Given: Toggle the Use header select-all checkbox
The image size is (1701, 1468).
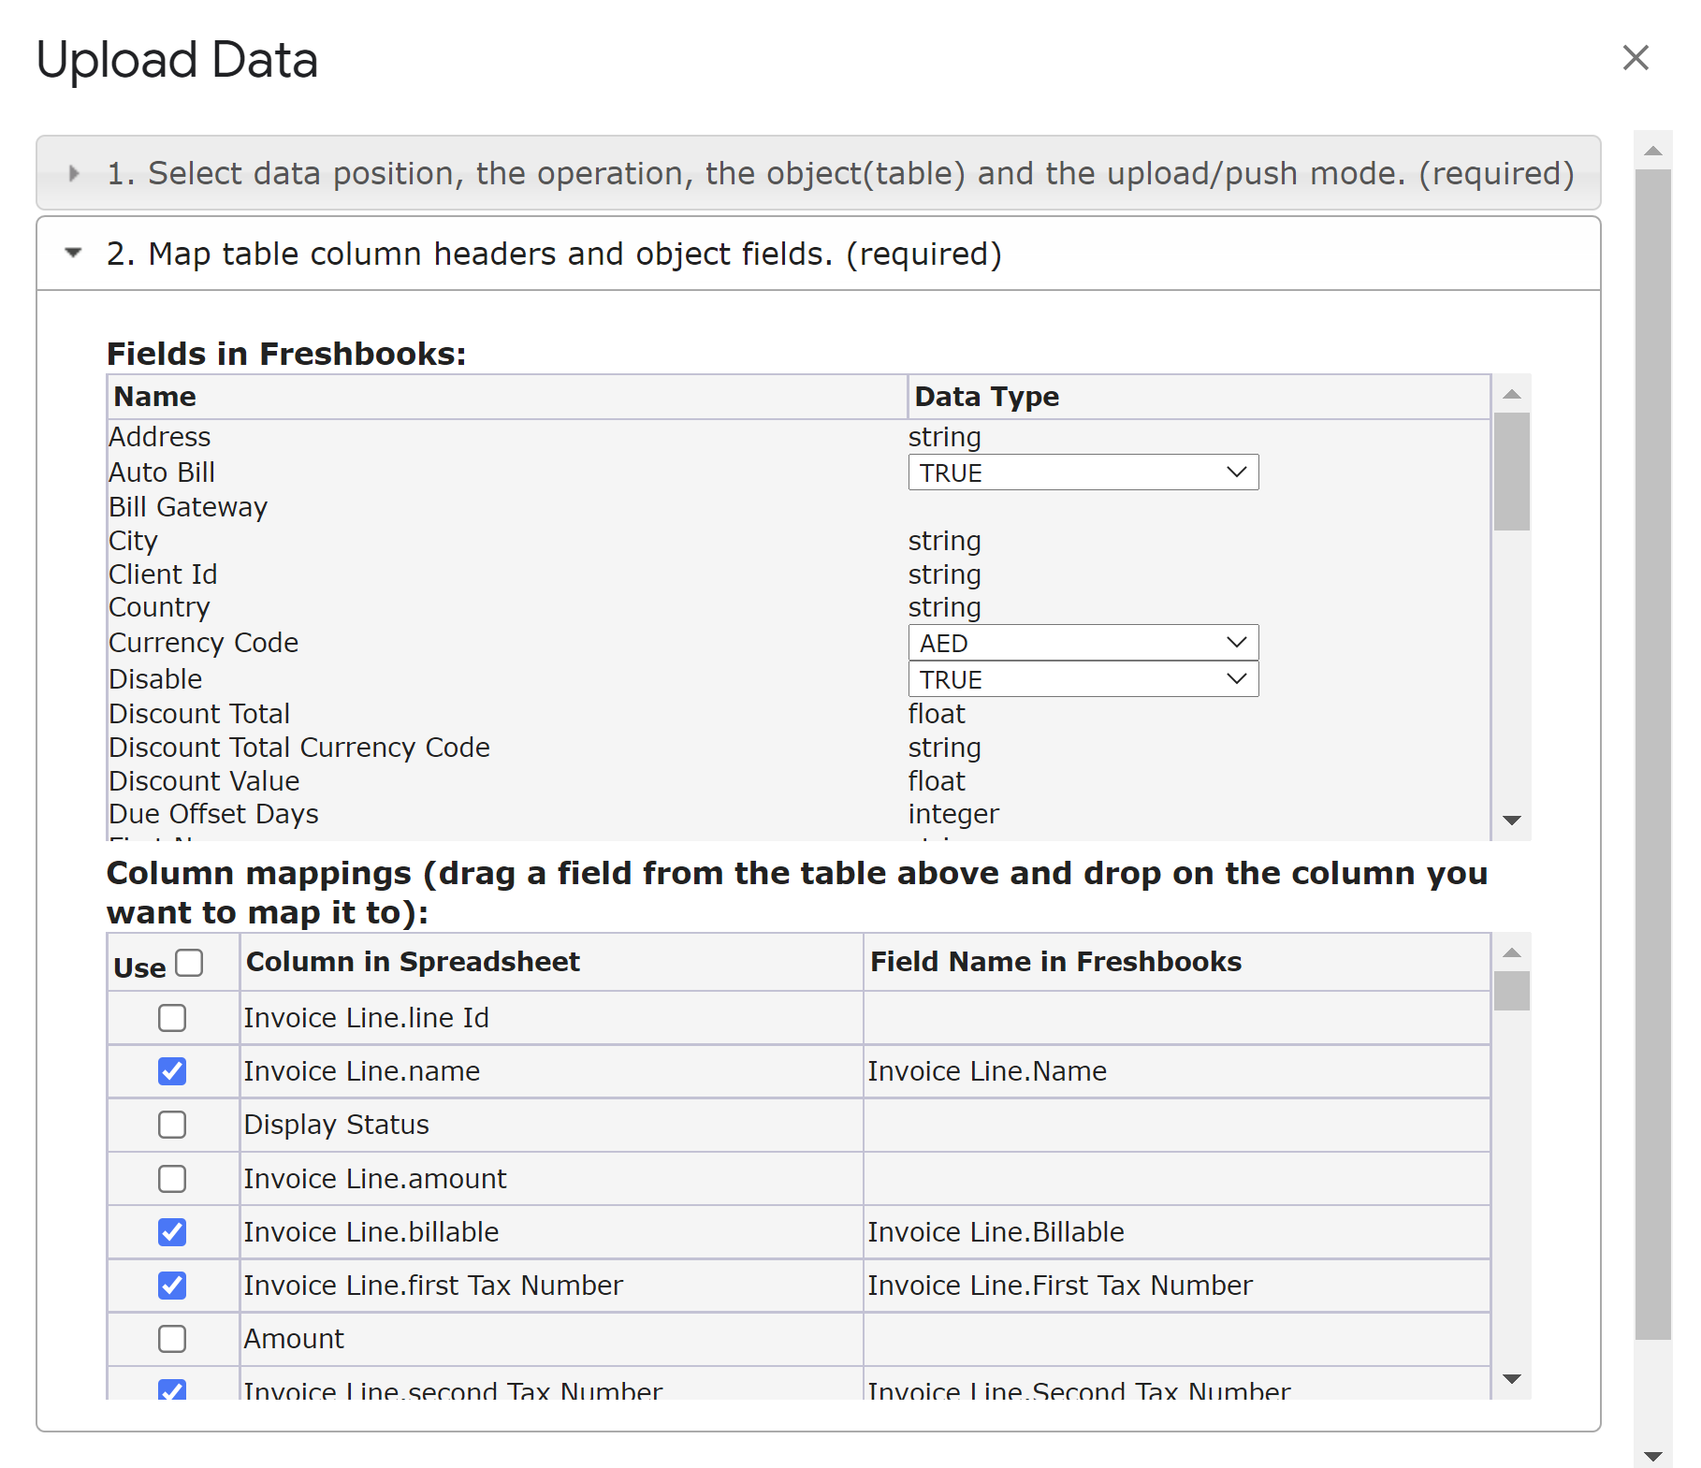Looking at the screenshot, I should 189,963.
